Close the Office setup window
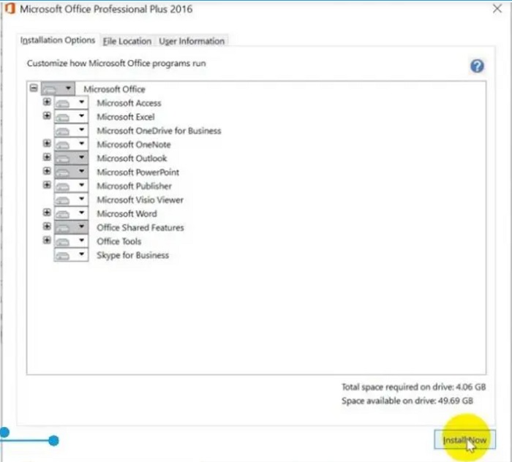This screenshot has height=462, width=512. click(497, 9)
